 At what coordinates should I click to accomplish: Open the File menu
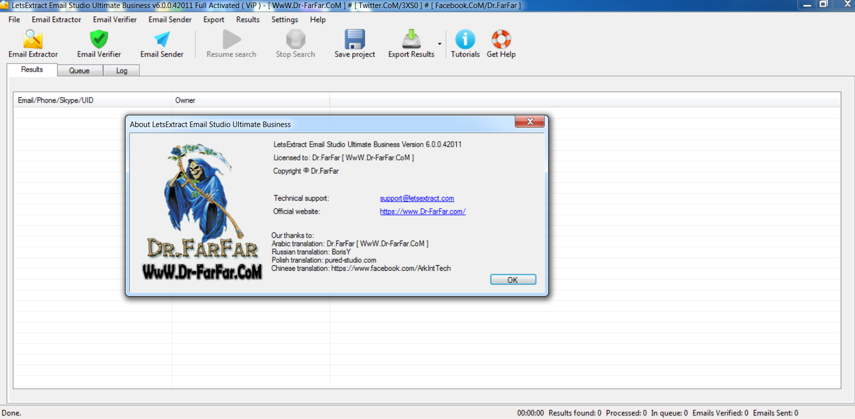click(x=14, y=20)
